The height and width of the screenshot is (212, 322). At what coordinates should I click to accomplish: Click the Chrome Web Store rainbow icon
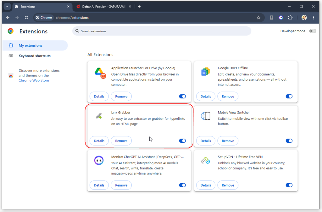(11, 76)
